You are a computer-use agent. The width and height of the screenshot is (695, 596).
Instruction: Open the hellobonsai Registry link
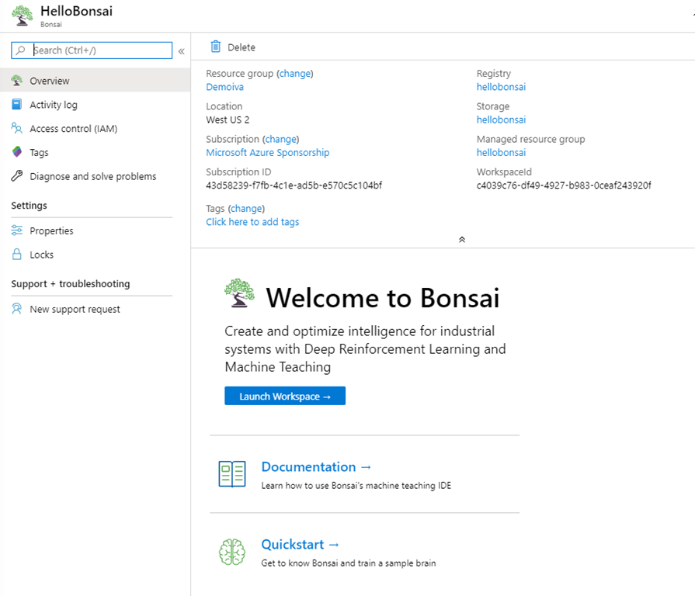click(x=501, y=87)
